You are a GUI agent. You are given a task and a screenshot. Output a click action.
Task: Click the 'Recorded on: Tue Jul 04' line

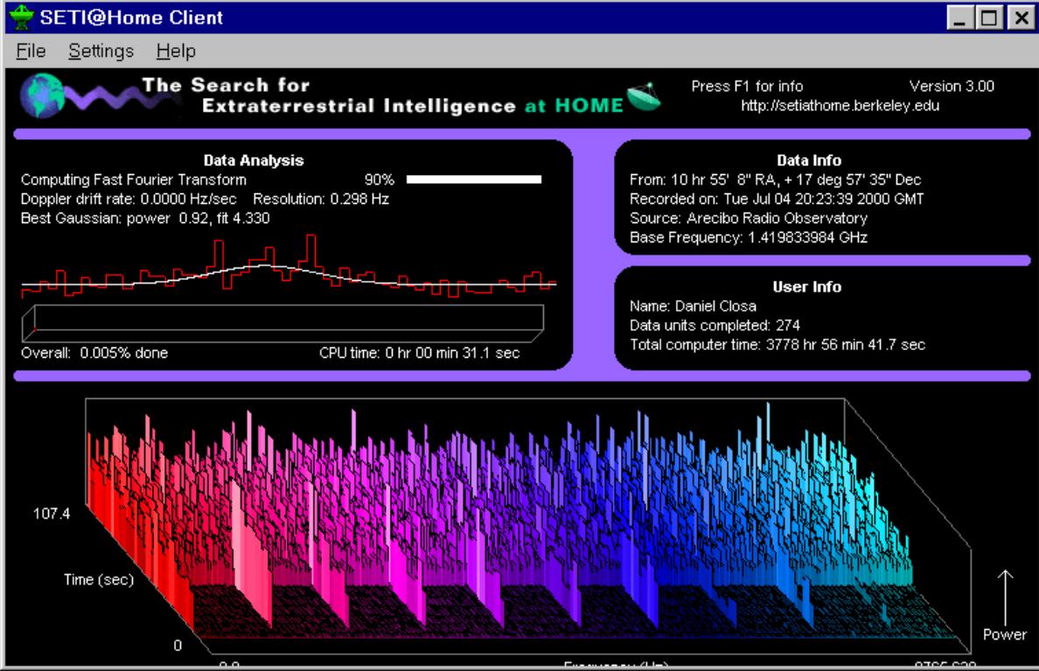[777, 199]
